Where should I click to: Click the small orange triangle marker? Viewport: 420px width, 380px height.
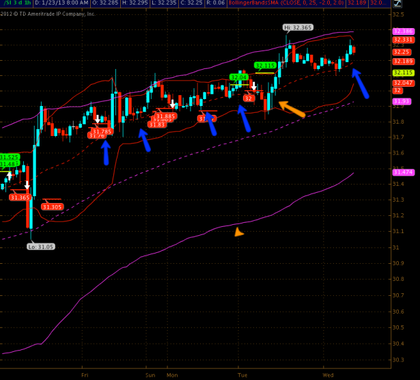(x=238, y=232)
